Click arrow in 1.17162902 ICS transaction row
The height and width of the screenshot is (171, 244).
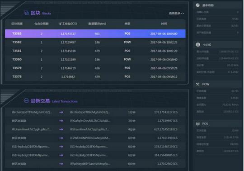click(61, 164)
